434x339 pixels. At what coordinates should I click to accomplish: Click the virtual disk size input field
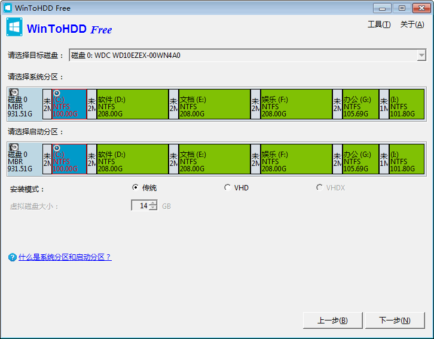[x=140, y=206]
